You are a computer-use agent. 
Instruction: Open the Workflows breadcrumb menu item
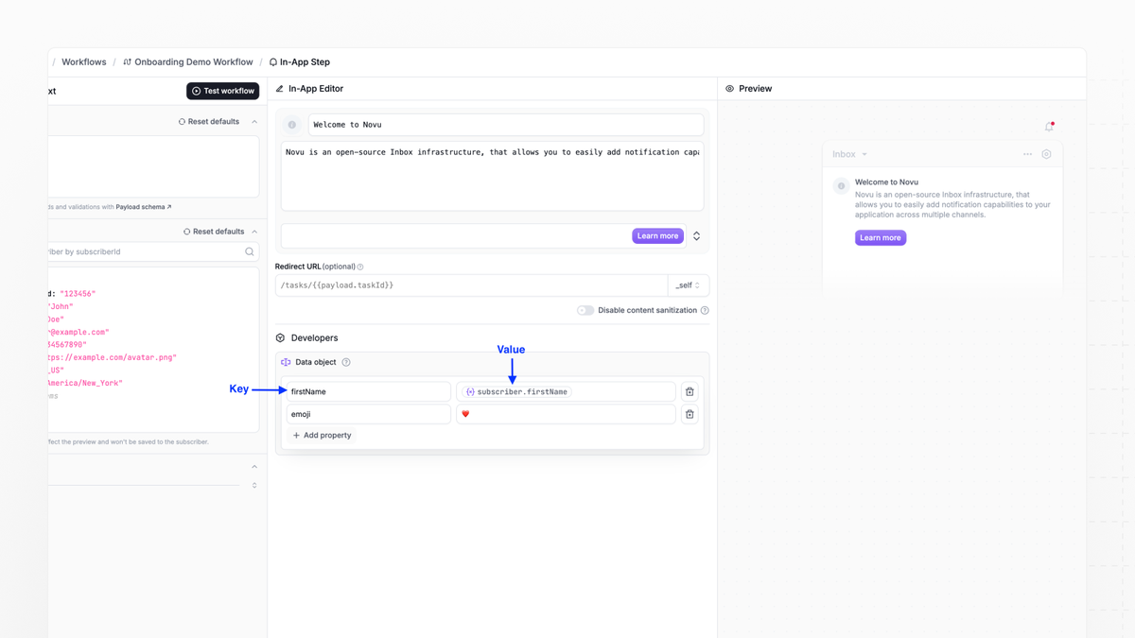pos(83,61)
